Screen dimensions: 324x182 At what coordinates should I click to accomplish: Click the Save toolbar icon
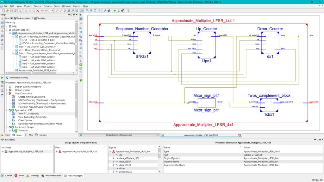(11, 10)
